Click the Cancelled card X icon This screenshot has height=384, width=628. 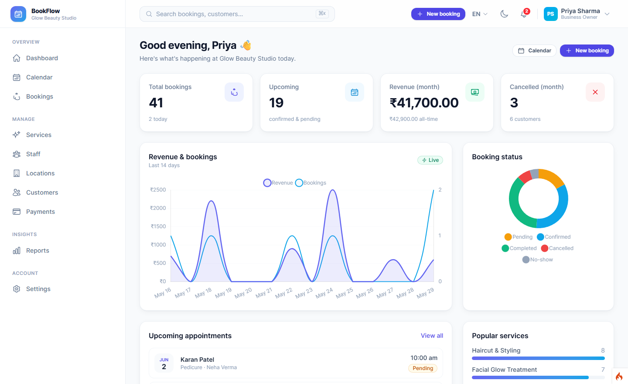(595, 92)
